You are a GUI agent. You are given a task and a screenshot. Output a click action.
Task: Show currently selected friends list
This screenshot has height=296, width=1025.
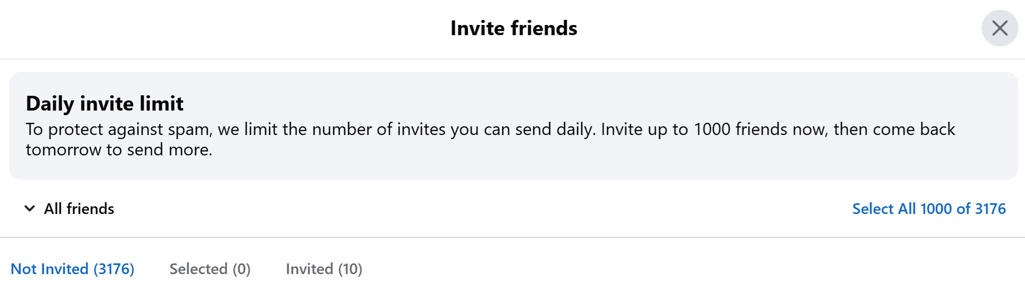coord(210,268)
